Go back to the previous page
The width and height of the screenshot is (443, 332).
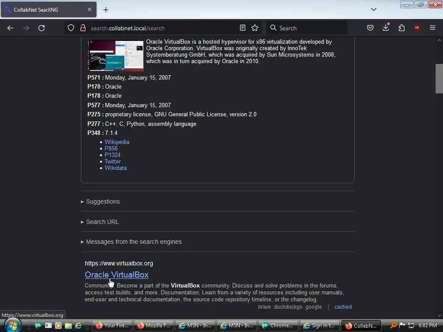point(10,28)
